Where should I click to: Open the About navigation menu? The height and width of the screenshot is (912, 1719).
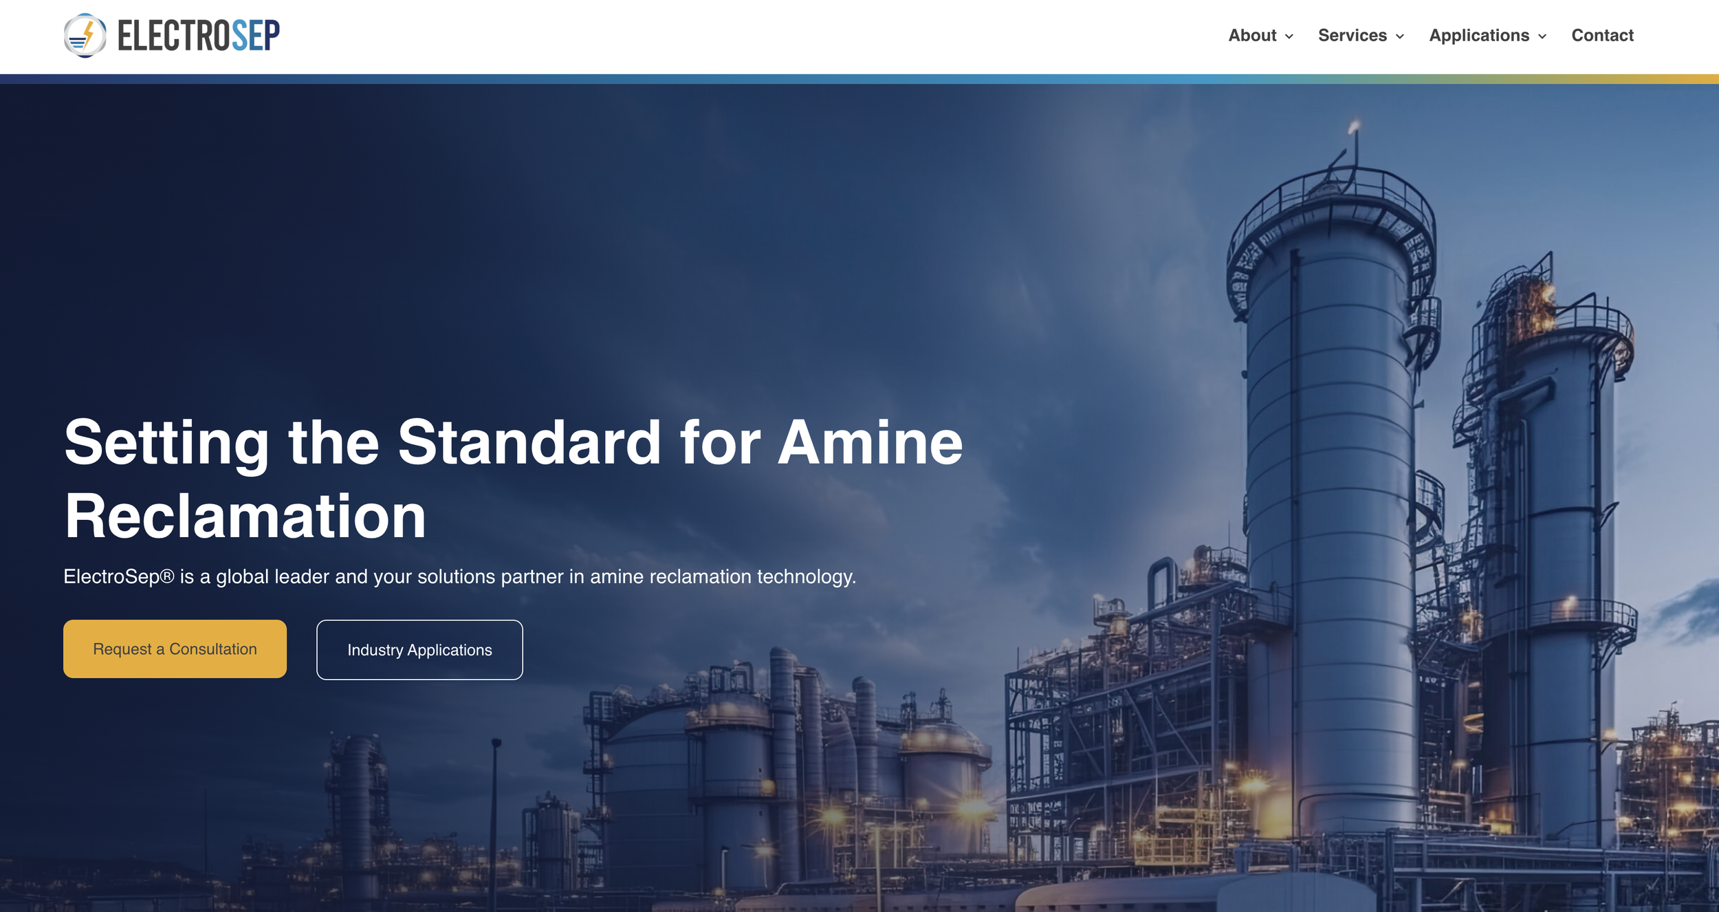tap(1251, 35)
